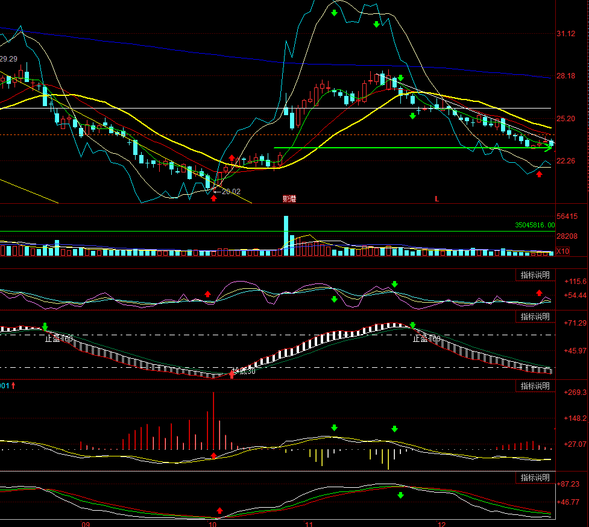Click the 25.20 price axis label

tap(565, 119)
